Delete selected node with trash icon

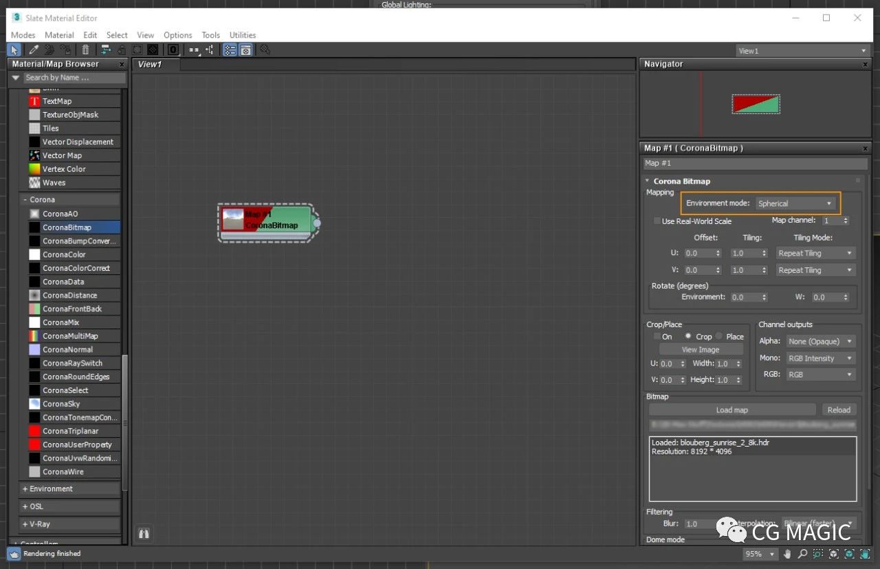point(85,50)
